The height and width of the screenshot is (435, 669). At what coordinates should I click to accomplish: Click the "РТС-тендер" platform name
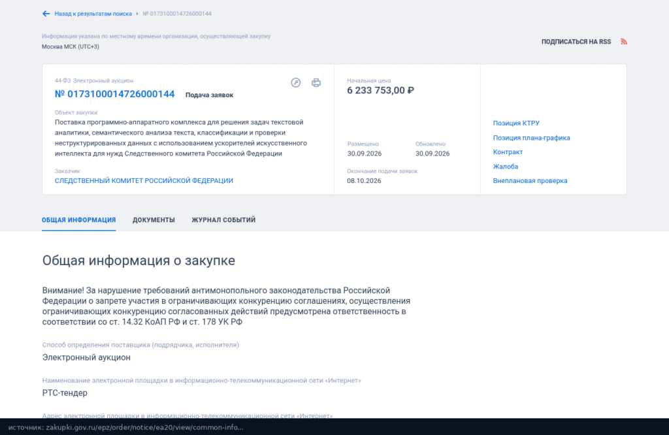click(65, 393)
